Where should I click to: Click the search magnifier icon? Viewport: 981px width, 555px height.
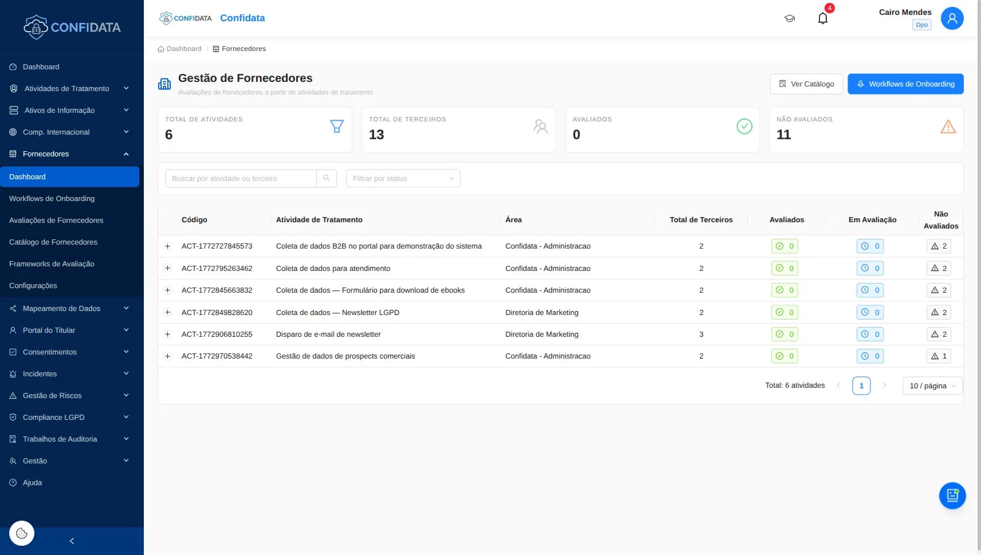327,178
